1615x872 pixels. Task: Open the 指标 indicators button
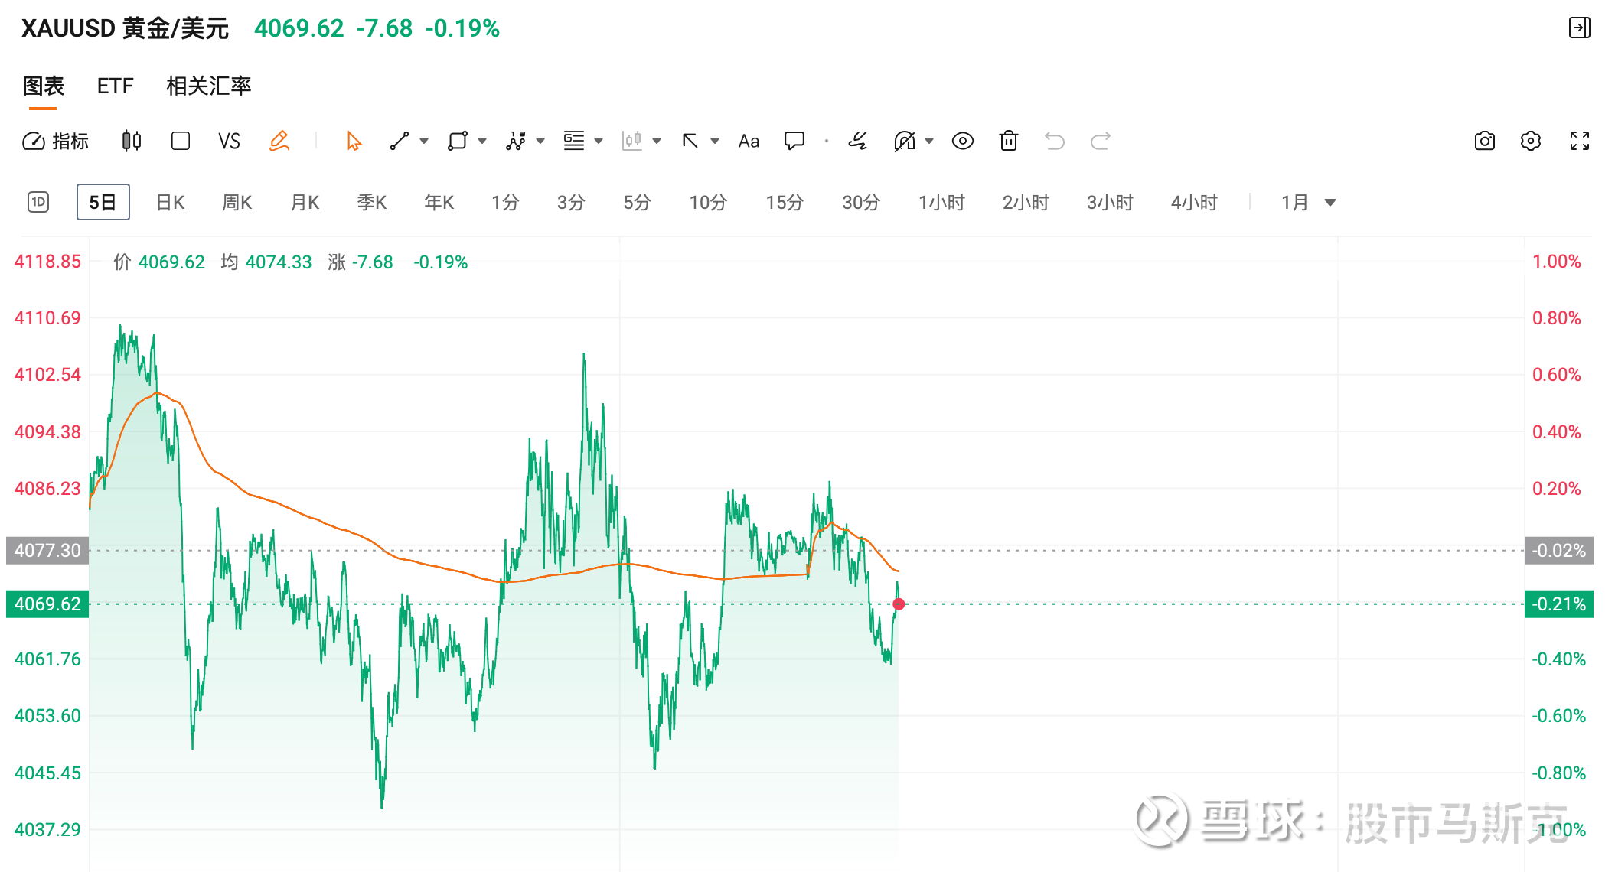point(57,141)
